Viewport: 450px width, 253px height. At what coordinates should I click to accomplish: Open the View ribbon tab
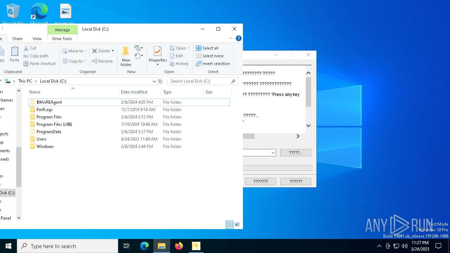coord(37,39)
